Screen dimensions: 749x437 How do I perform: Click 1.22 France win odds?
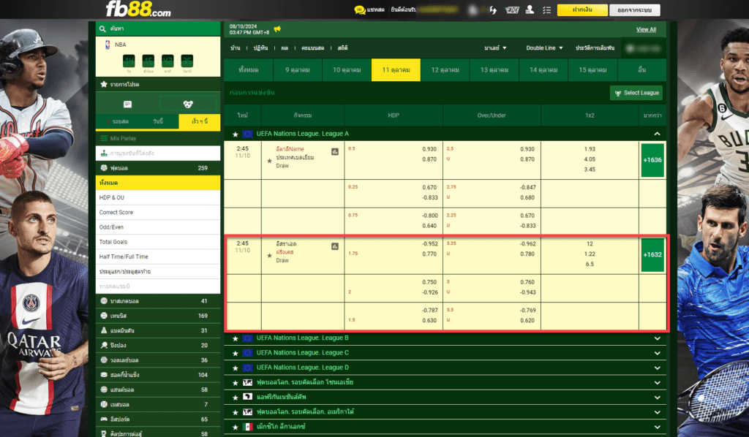point(590,254)
